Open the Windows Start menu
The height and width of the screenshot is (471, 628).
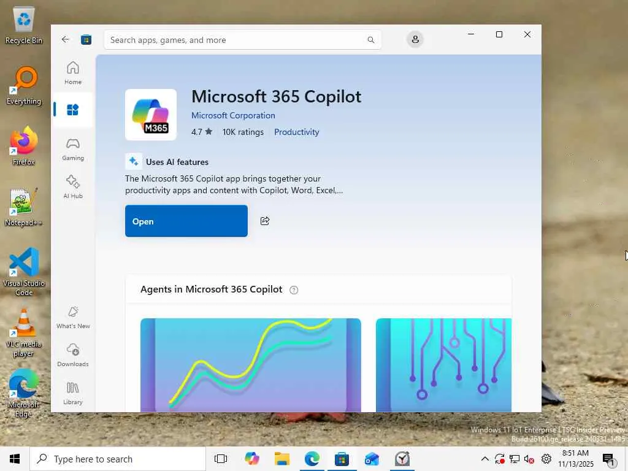click(x=15, y=459)
